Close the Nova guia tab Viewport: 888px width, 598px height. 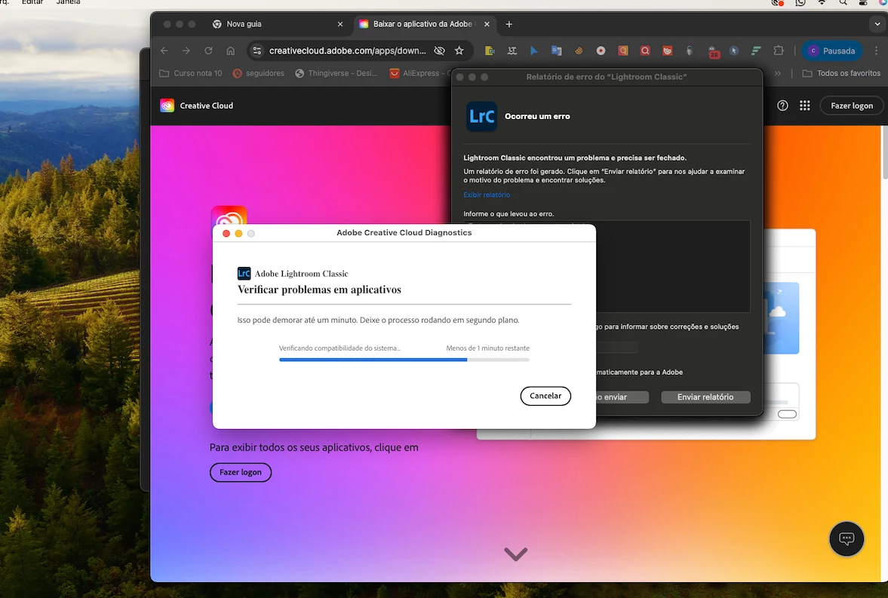tap(340, 24)
